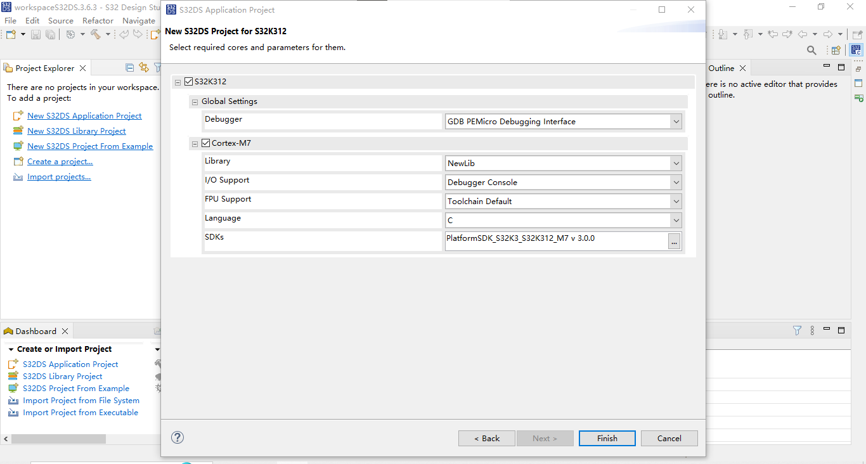Screen dimensions: 866x464
Task: Close the Dashboard tab
Action: (65, 331)
